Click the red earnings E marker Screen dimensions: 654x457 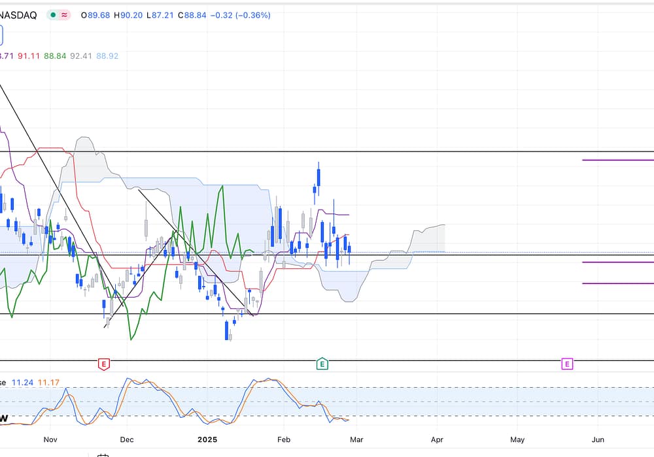click(103, 364)
